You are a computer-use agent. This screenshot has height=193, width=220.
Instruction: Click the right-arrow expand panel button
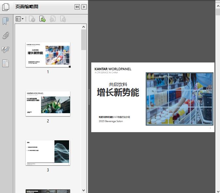coord(84,7)
